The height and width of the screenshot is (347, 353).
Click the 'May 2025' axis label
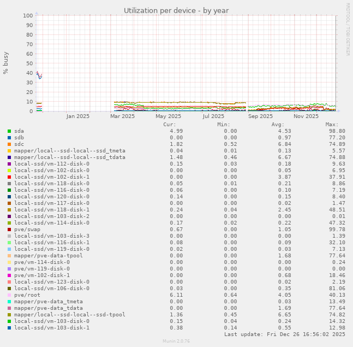[169, 116]
